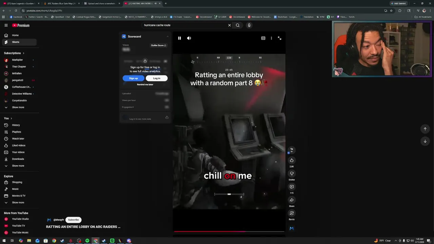434x244 pixels.
Task: Open Spotify from the taskbar
Action: 87,241
